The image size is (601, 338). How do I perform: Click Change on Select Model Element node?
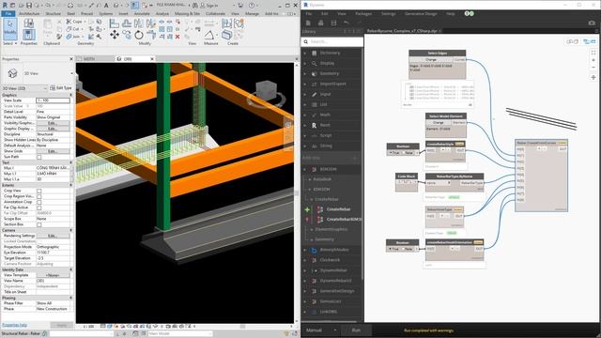439,123
